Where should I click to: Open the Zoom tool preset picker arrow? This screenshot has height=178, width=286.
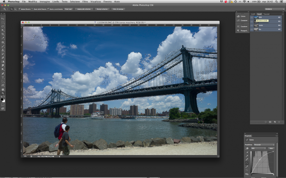(x=8, y=9)
